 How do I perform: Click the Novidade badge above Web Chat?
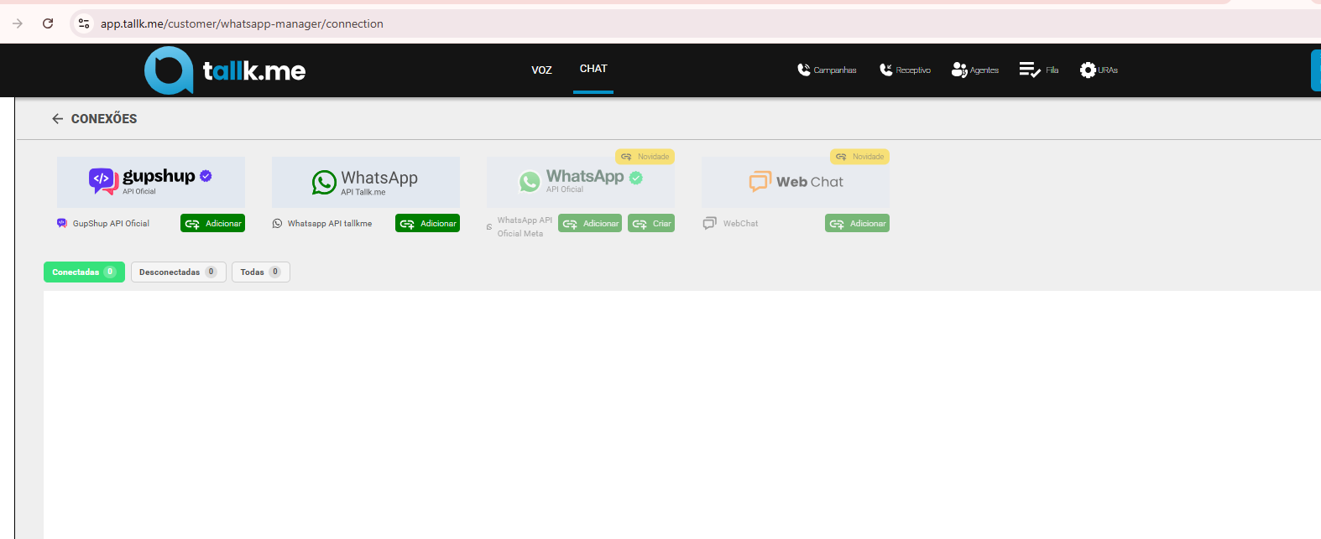[859, 157]
